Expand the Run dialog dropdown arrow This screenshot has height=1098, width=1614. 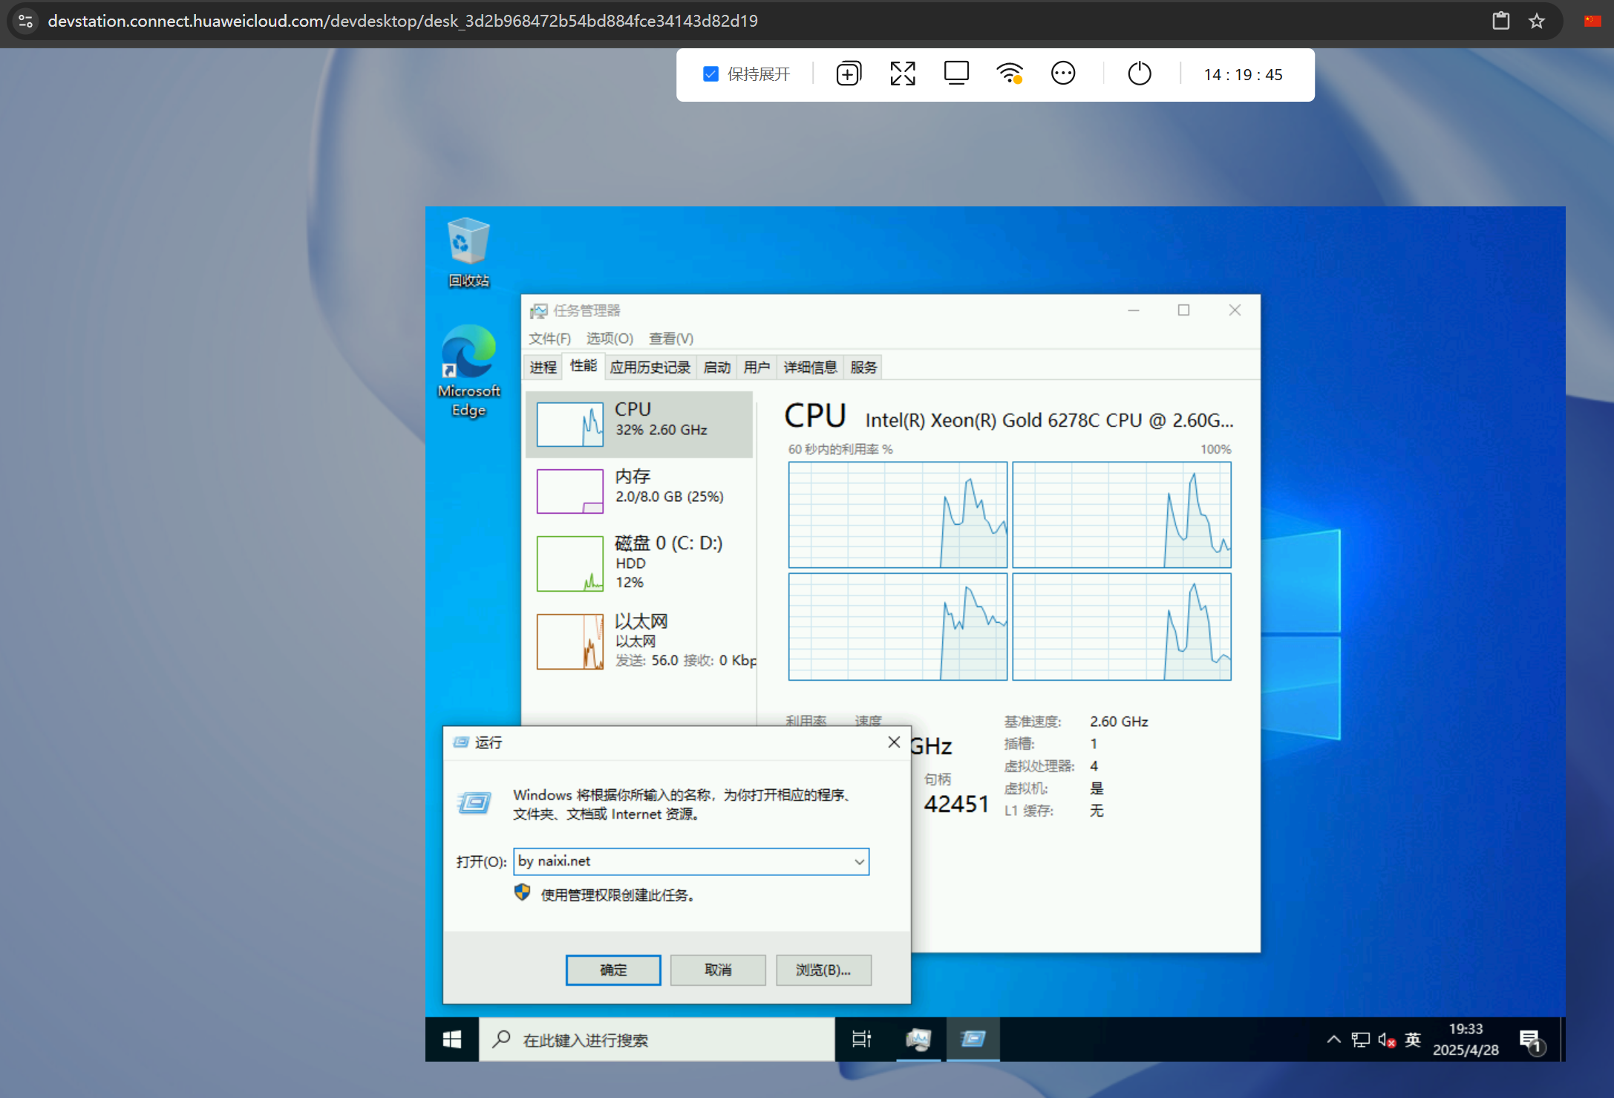point(859,862)
